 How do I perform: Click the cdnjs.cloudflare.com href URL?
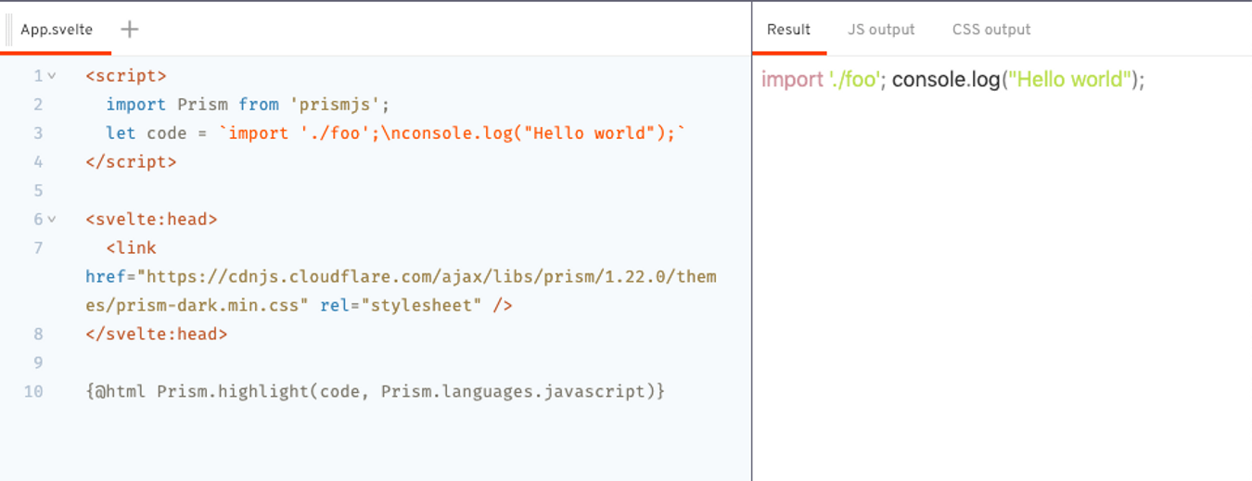(x=401, y=291)
